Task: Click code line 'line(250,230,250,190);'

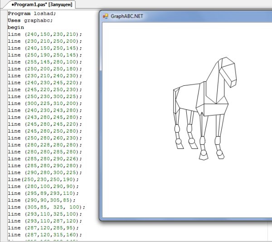Action: [x=43, y=179]
